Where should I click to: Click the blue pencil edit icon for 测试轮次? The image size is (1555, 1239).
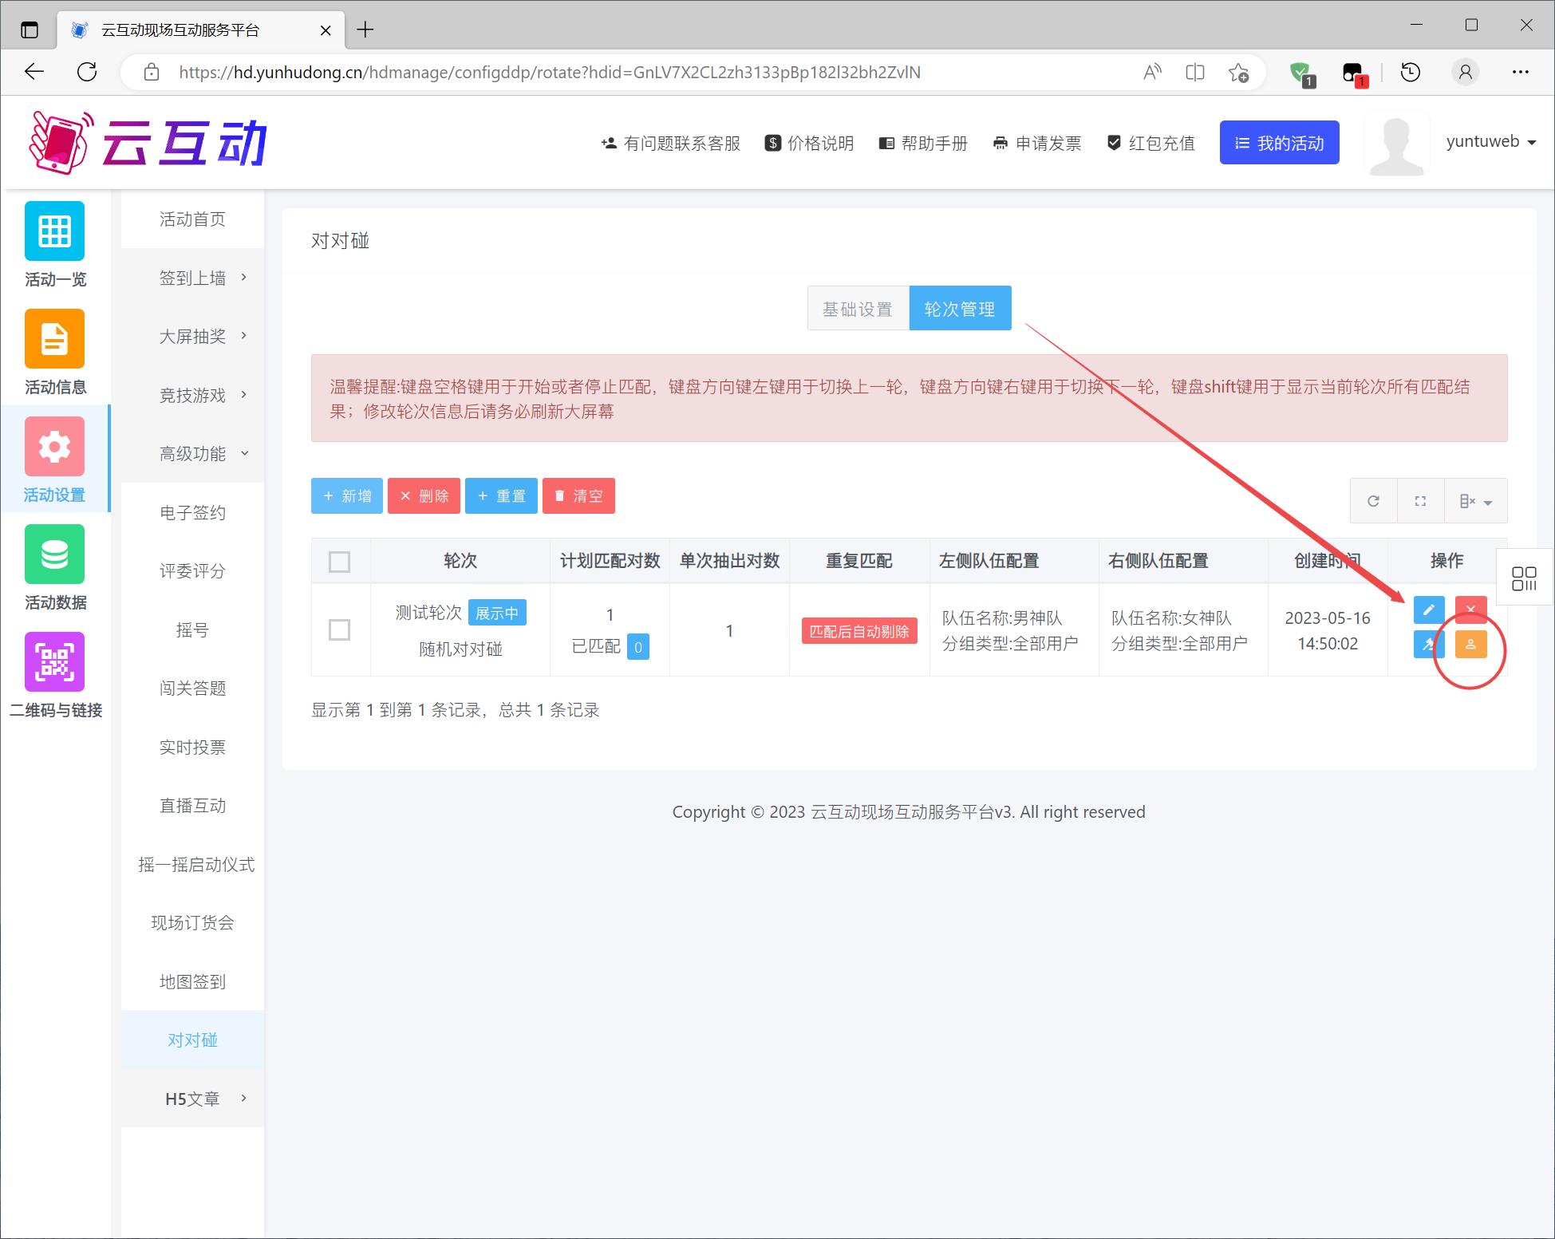click(x=1428, y=610)
